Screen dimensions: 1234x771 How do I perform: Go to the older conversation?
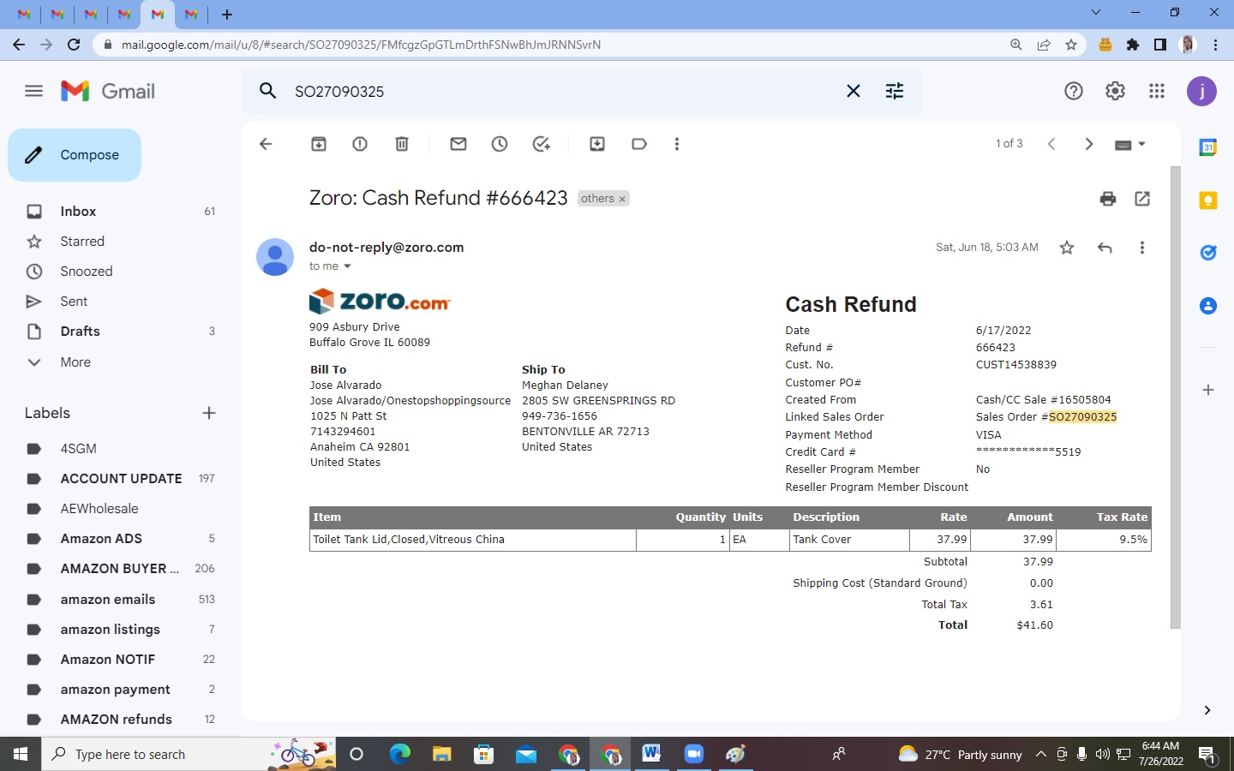click(1089, 144)
